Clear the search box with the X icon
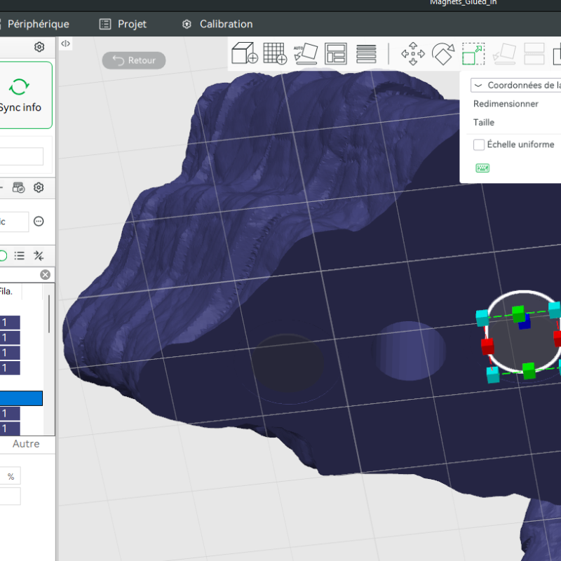The height and width of the screenshot is (561, 561). pos(45,275)
